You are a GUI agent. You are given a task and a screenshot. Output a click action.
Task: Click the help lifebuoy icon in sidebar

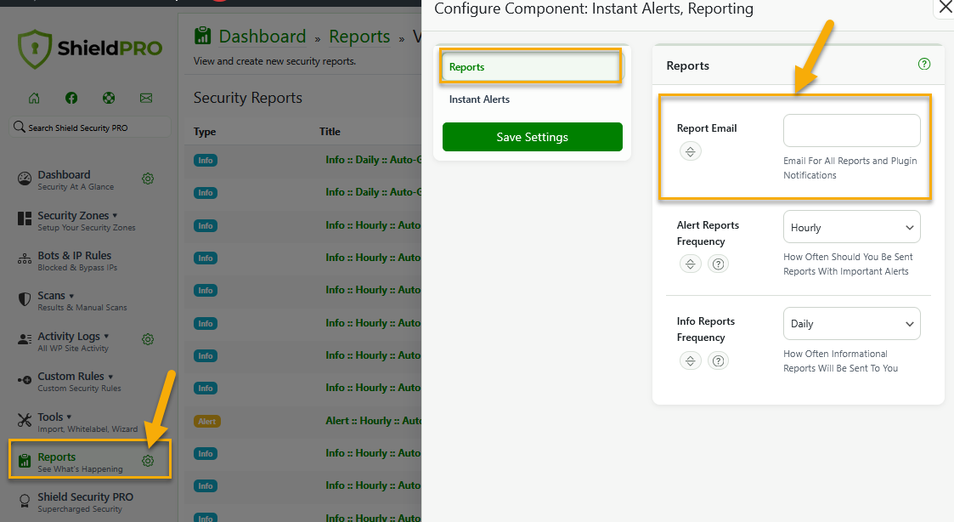click(x=108, y=98)
